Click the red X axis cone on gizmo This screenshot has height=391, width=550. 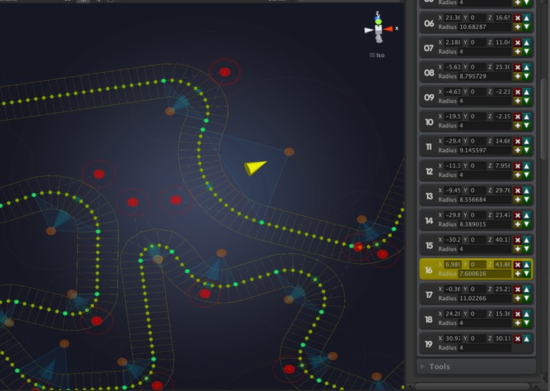[x=388, y=29]
